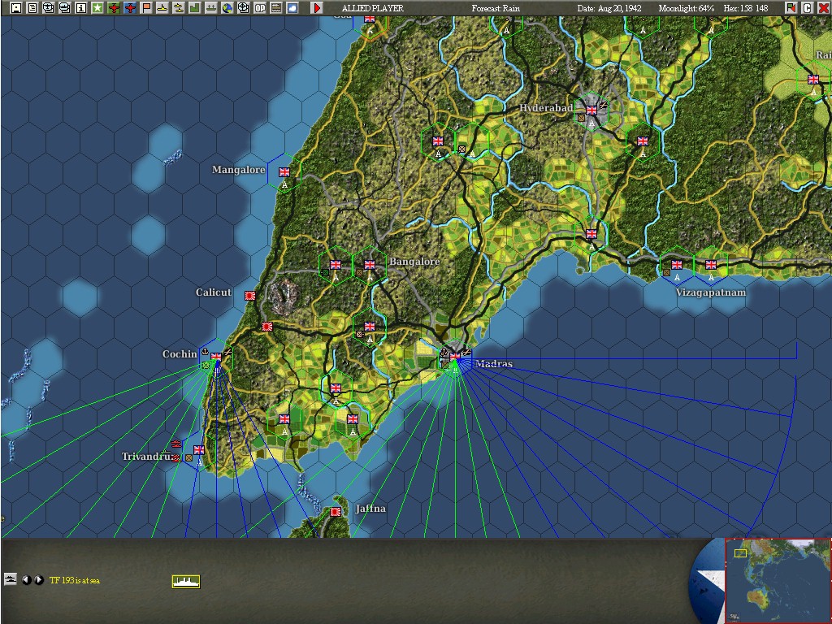Image resolution: width=832 pixels, height=624 pixels.
Task: Click the crosshair target toolbar icon
Action: point(244,8)
